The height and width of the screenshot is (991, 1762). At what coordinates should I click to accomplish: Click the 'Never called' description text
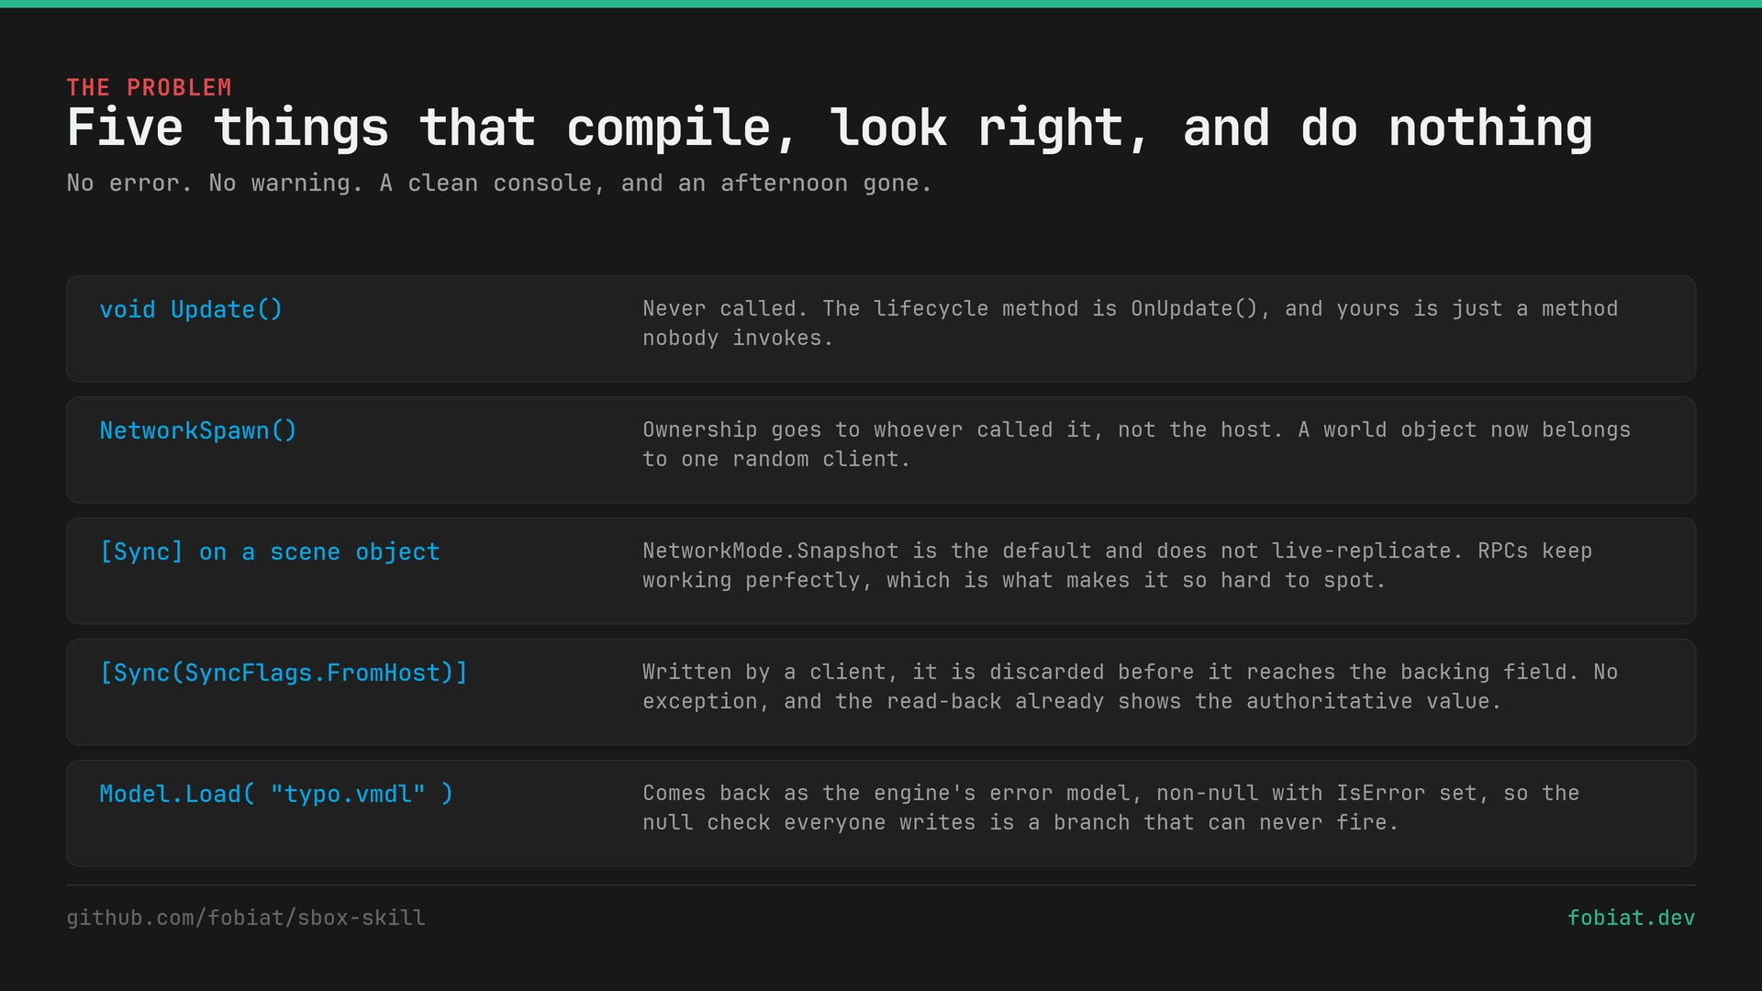[1131, 323]
